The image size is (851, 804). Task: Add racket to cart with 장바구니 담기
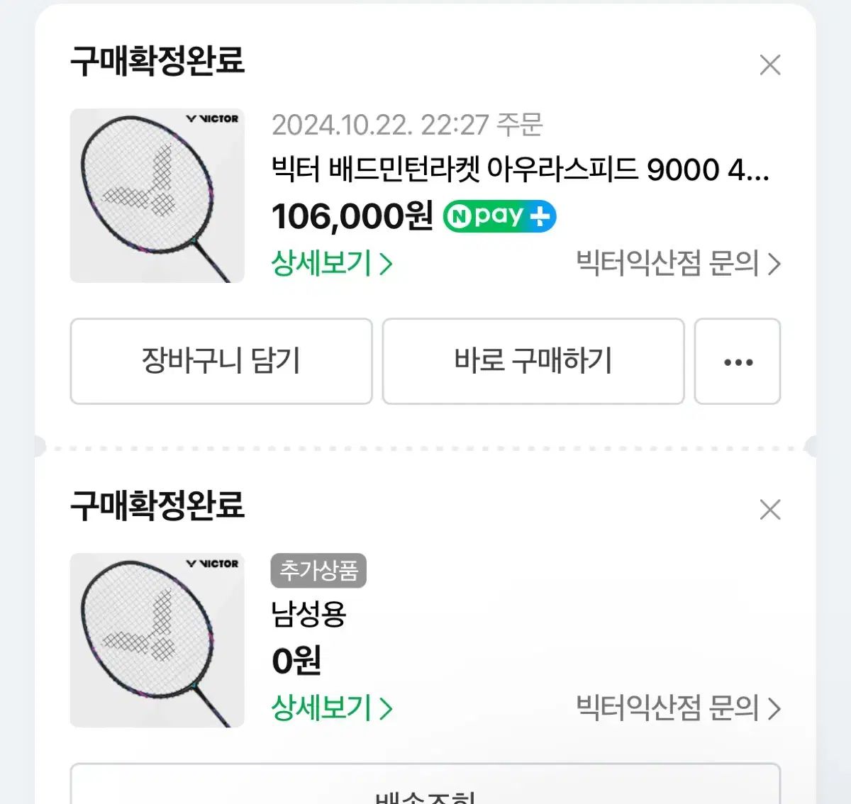(221, 362)
